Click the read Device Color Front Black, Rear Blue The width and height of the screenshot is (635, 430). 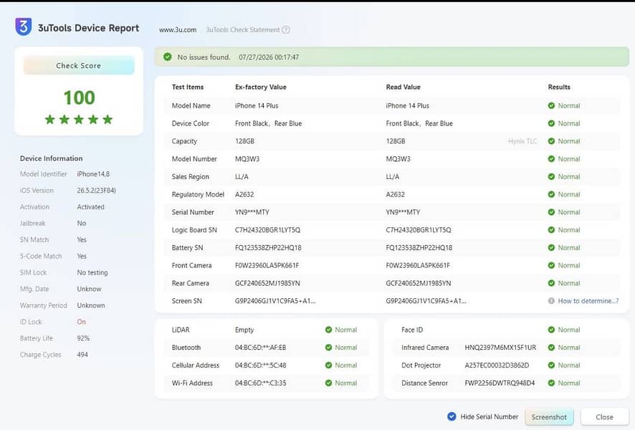click(x=419, y=123)
